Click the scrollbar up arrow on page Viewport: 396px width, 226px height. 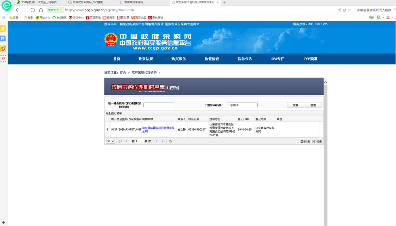(x=326, y=82)
